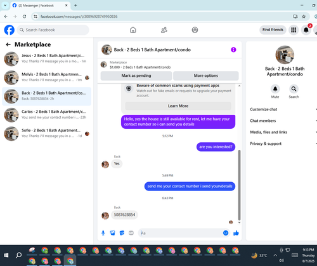Screen dimensions: 317x266
Task: Record a voice clip with microphone icon
Action: click(x=103, y=233)
